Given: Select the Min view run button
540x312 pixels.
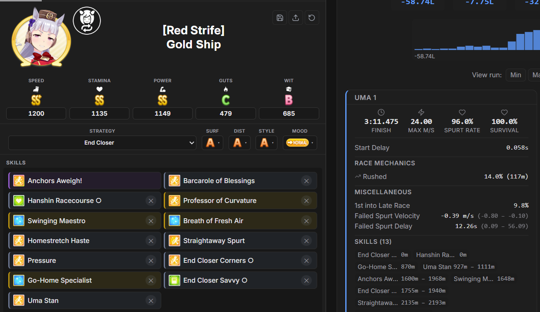Looking at the screenshot, I should (x=516, y=75).
